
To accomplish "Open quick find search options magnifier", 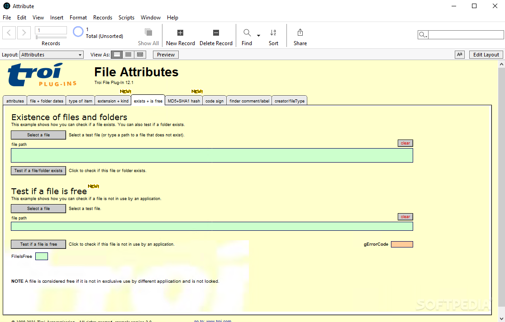I will pos(423,35).
